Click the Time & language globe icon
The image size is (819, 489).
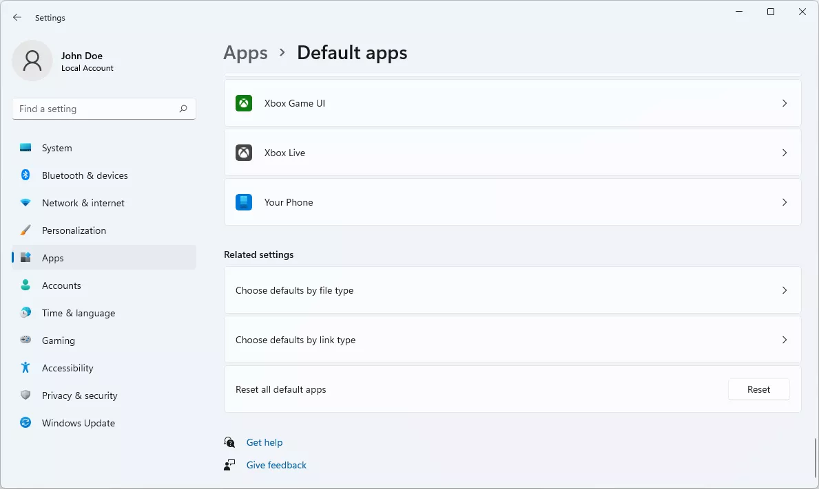[25, 312]
